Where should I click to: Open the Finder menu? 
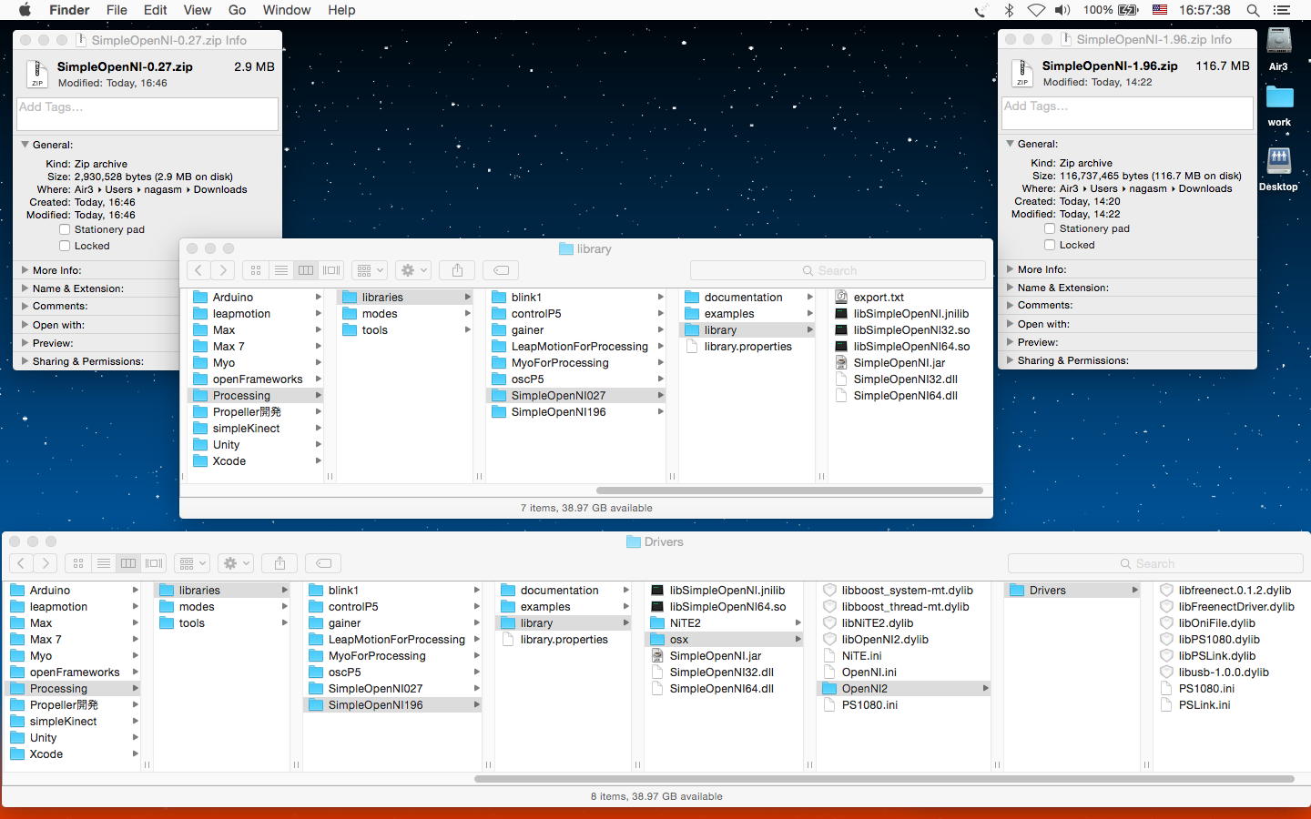point(69,10)
